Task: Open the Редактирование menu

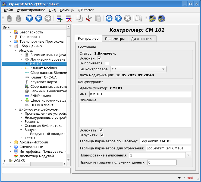Action: point(31,10)
